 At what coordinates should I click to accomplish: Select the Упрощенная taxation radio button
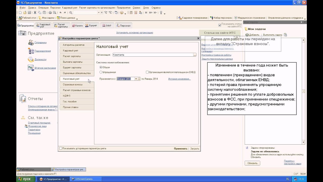click(101, 72)
